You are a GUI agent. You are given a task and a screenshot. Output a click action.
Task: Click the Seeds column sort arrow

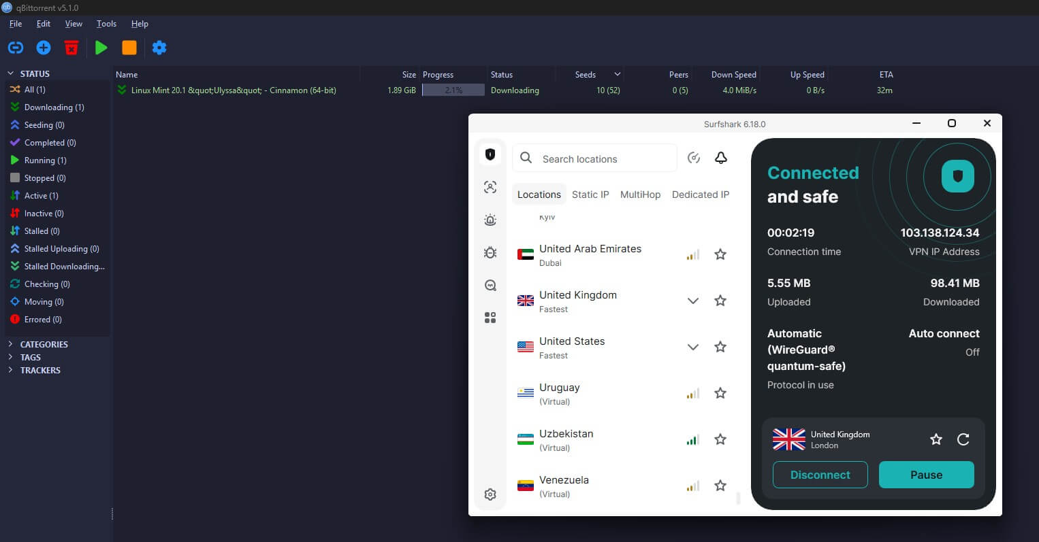point(618,74)
